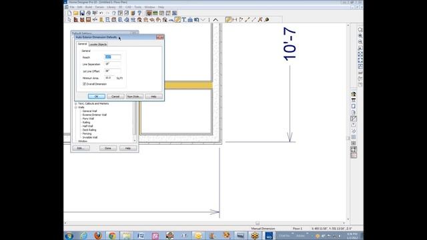Toggle the Overall Dimension checkbox
Image resolution: width=427 pixels, height=240 pixels.
pos(84,84)
